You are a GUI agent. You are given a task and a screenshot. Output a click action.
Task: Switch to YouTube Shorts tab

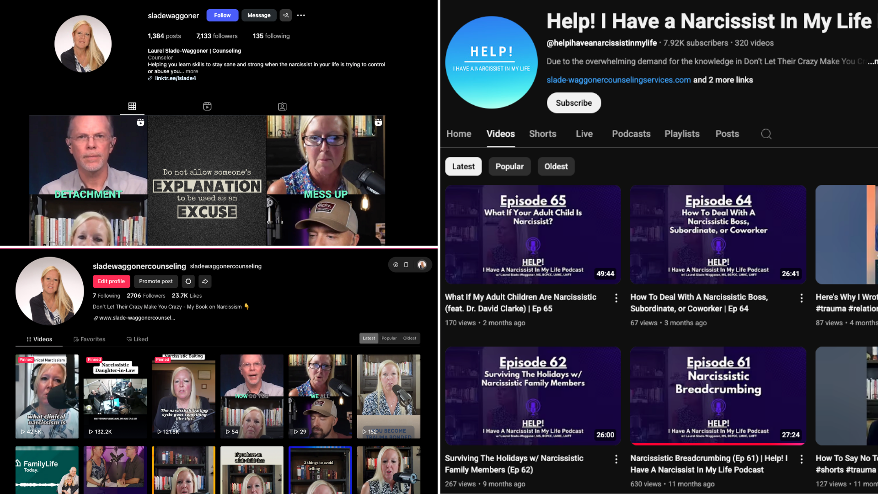542,134
